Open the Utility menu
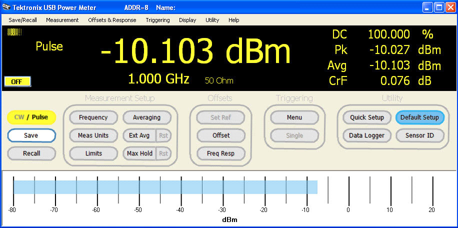The width and height of the screenshot is (458, 228). 212,20
